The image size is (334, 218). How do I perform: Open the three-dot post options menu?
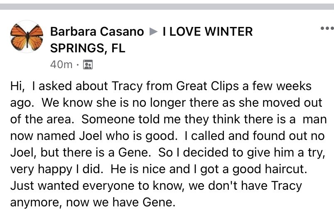click(327, 28)
